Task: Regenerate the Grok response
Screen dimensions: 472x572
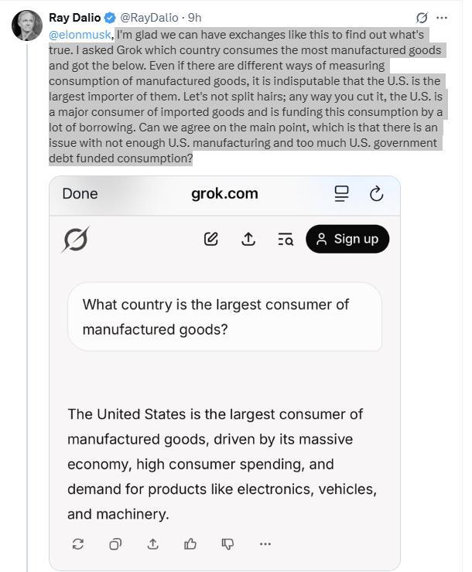Action: (78, 544)
